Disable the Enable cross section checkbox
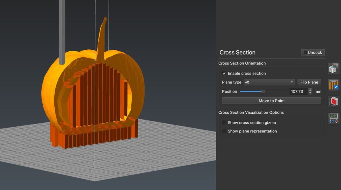Viewport: 341px width, 190px height. tap(224, 74)
